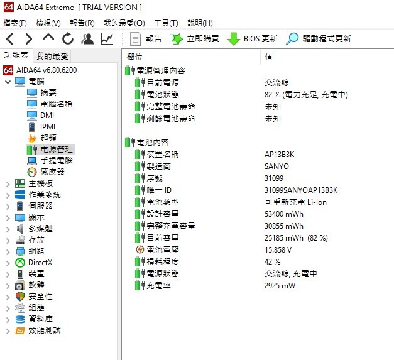Expand the 存放 tree node
Image resolution: width=394 pixels, height=360 pixels.
pos(8,241)
